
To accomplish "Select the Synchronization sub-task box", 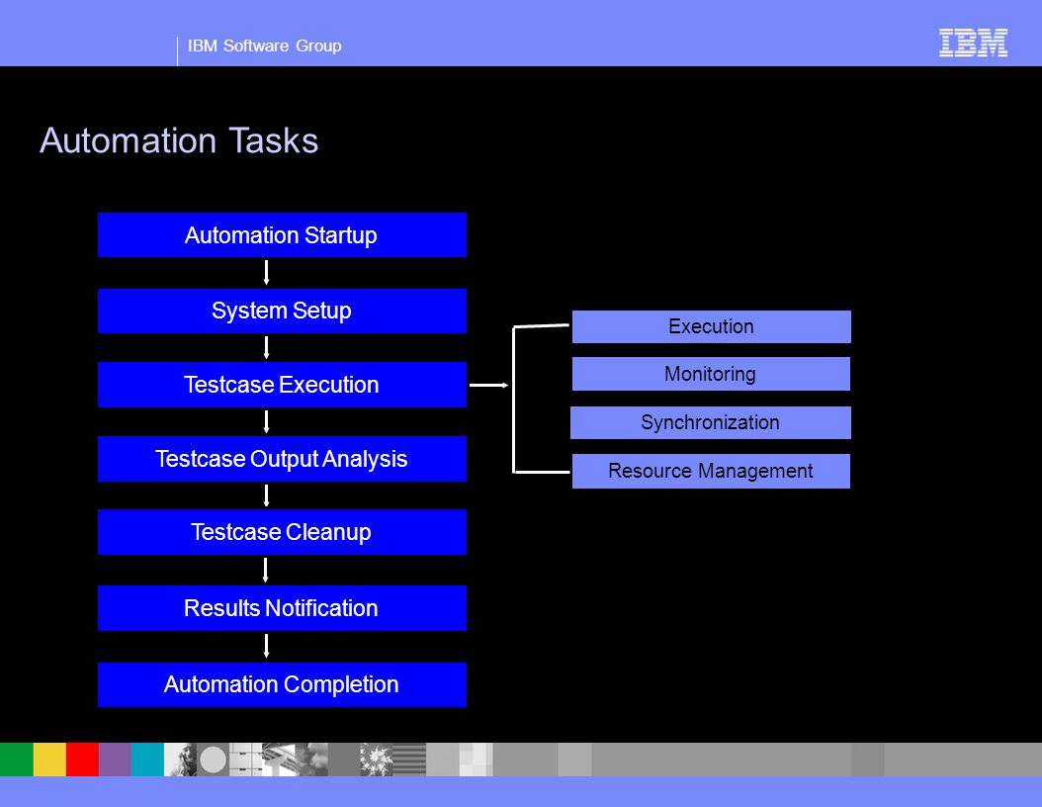I will point(711,422).
